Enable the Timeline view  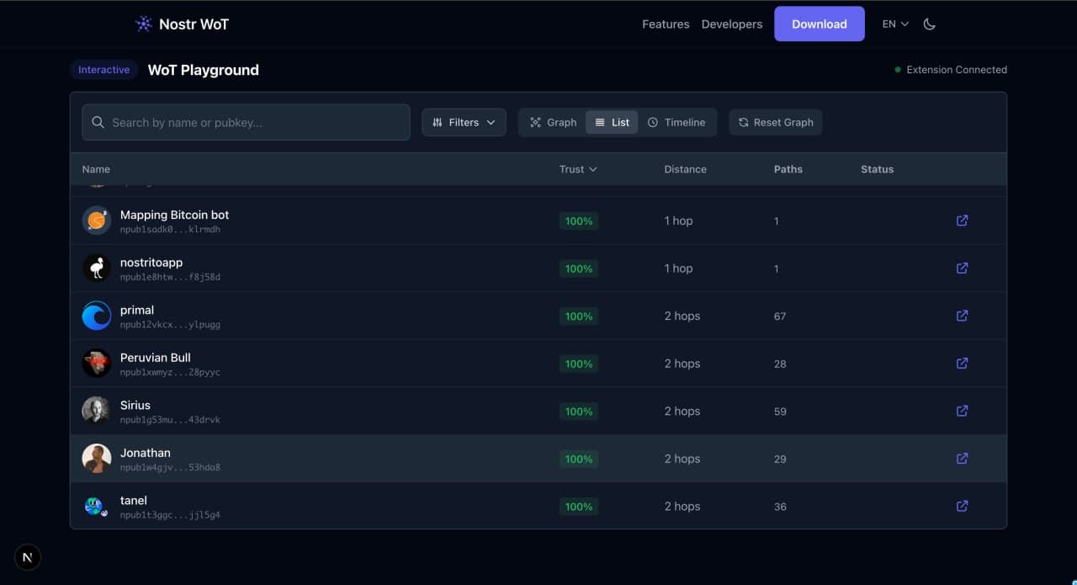677,122
